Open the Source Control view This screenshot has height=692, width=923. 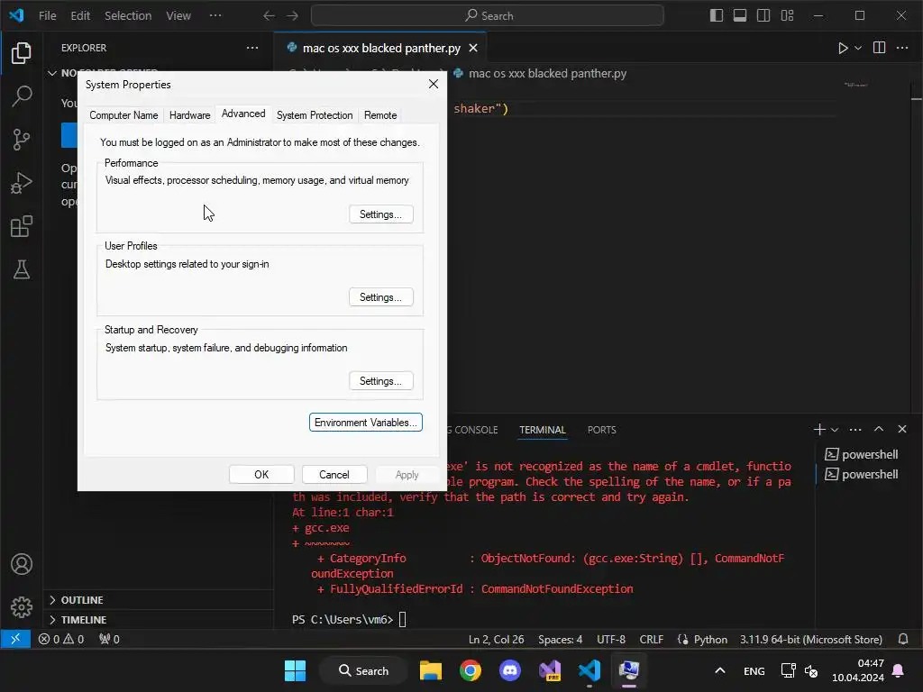22,140
